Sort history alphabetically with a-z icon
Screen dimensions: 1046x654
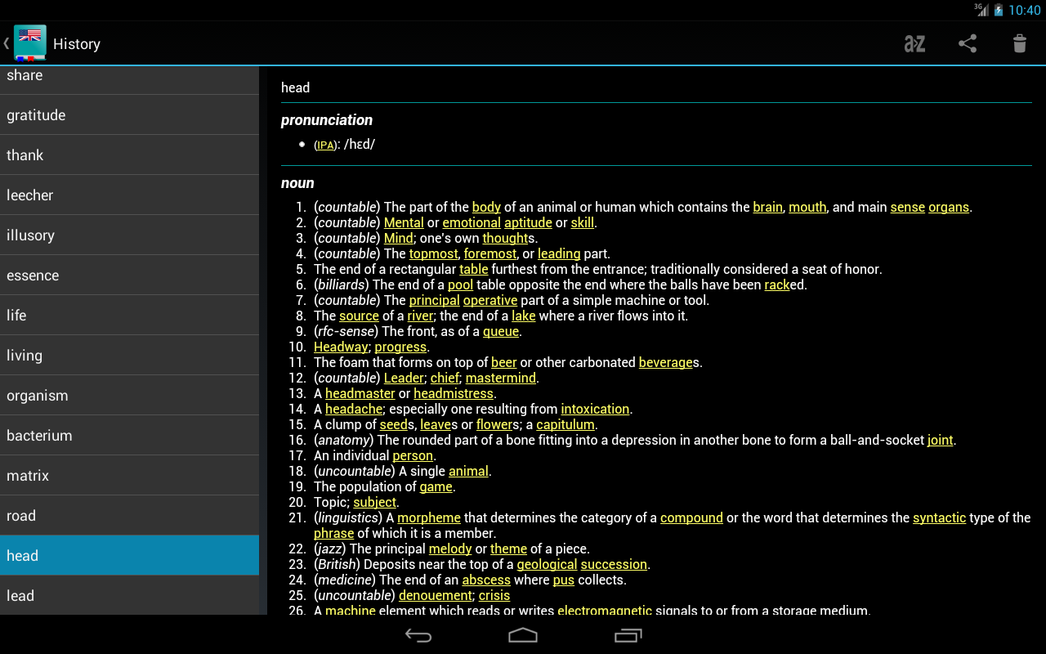point(914,44)
